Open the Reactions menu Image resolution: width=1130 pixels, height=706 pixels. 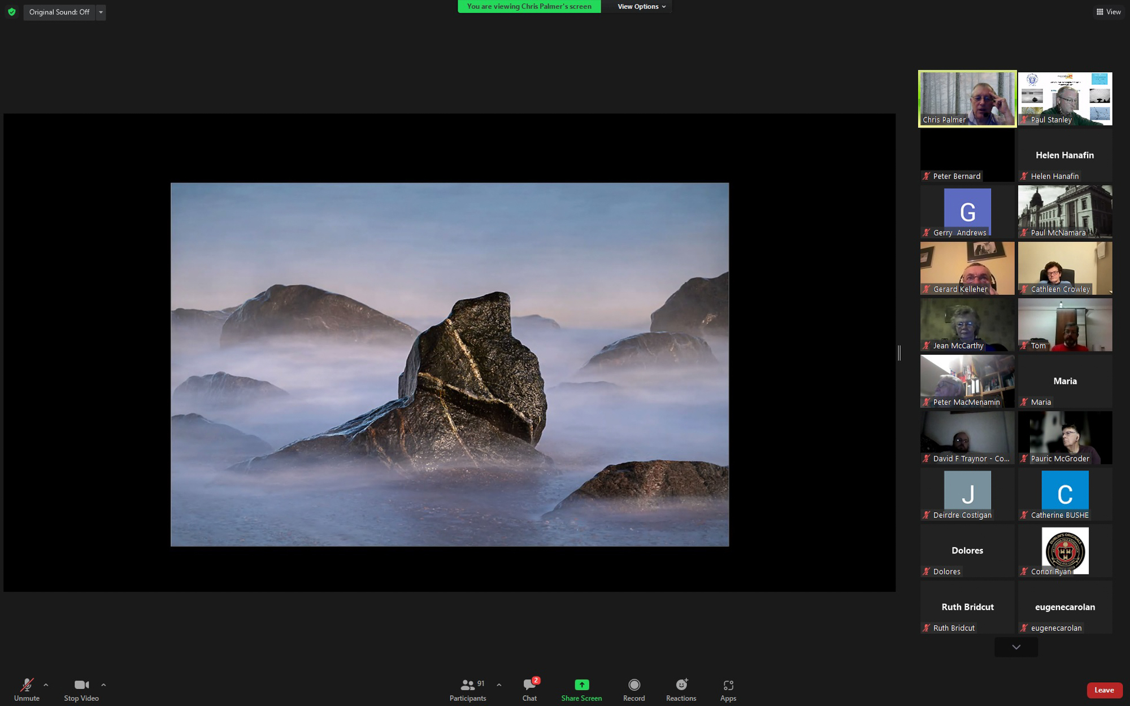(x=681, y=690)
